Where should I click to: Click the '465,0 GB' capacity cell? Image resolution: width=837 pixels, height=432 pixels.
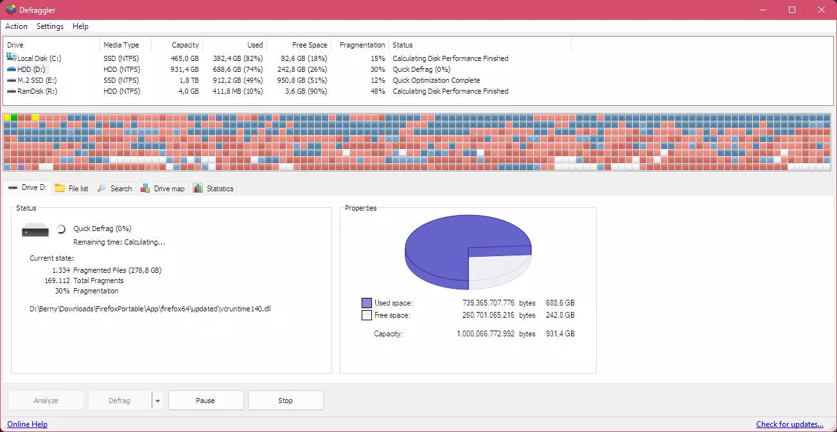click(184, 58)
